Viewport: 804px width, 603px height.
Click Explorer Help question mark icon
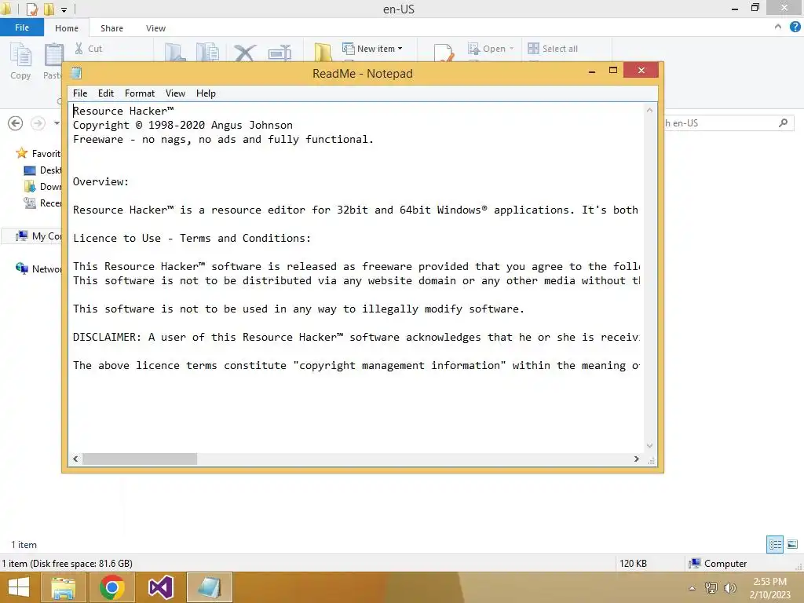(795, 27)
